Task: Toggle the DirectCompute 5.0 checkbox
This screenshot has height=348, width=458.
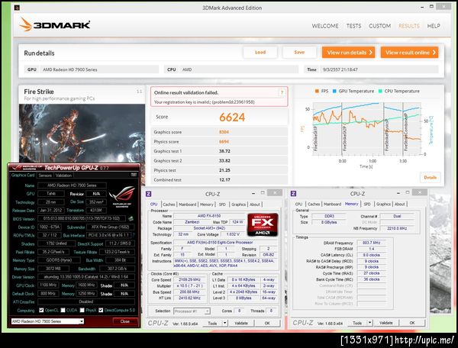Action: coord(101,310)
